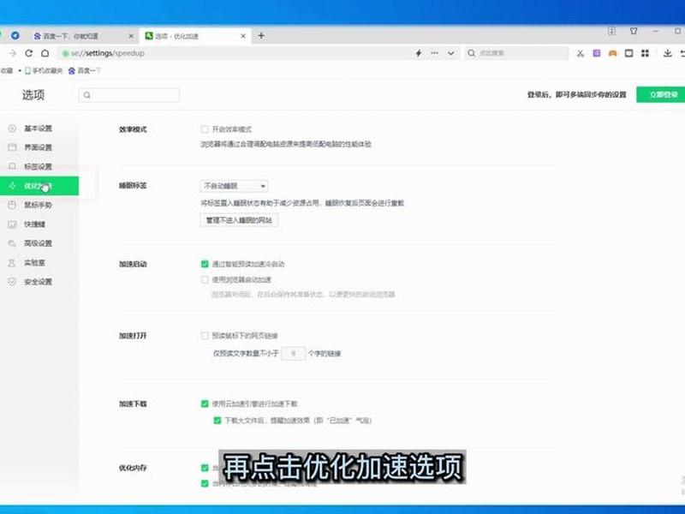Open 快捷键 in the sidebar

pos(34,224)
